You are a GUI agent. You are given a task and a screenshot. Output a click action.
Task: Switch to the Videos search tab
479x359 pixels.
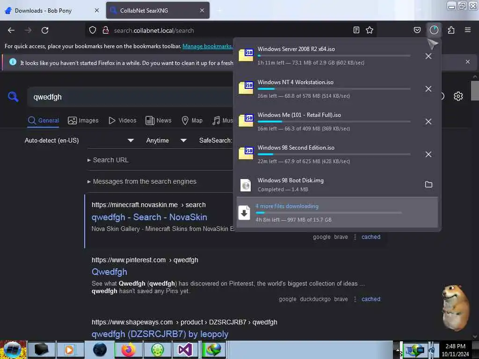(122, 120)
